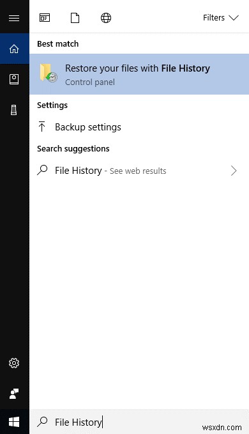Open Backup settings result
The image size is (249, 434).
pyautogui.click(x=139, y=127)
